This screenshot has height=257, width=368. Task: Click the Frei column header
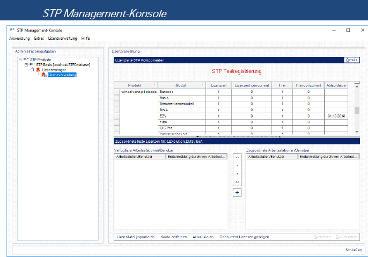pos(282,85)
